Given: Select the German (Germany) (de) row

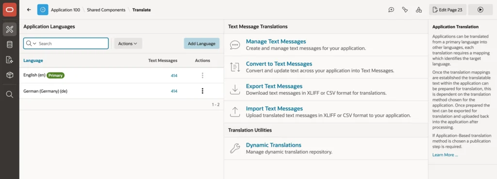Looking at the screenshot, I should click(x=121, y=91).
